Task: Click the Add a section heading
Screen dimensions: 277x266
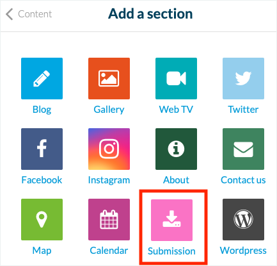Action: point(150,14)
